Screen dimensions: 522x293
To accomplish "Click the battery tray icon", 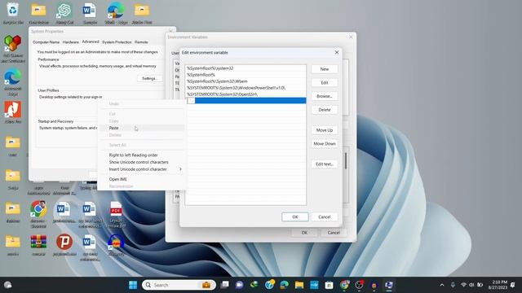I will tap(480, 285).
